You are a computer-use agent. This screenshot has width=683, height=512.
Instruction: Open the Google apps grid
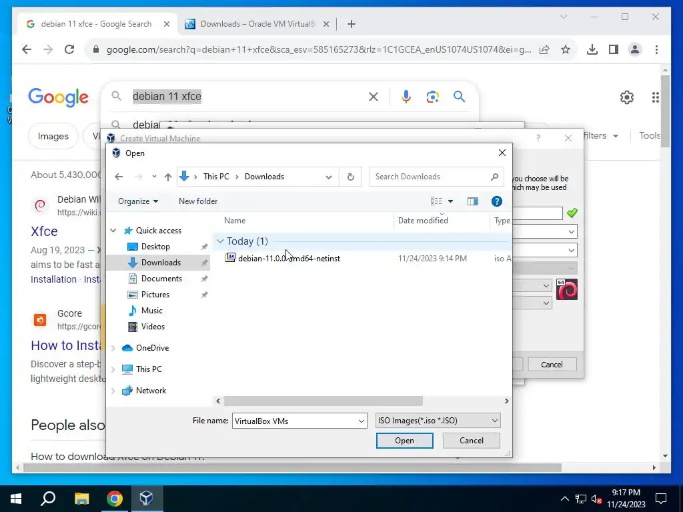[656, 97]
